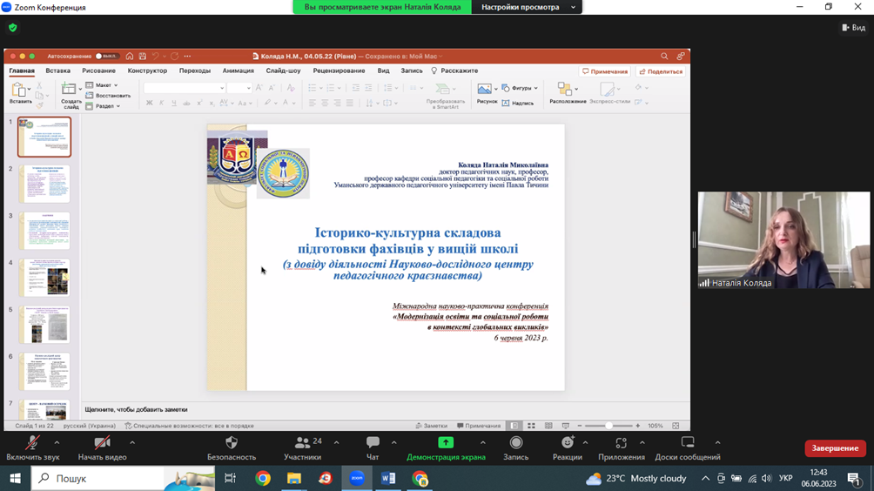Open the Анимация ribbon tab
The height and width of the screenshot is (491, 874).
point(238,71)
